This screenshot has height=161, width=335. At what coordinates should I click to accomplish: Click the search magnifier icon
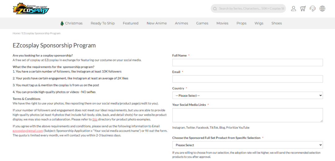[215, 9]
